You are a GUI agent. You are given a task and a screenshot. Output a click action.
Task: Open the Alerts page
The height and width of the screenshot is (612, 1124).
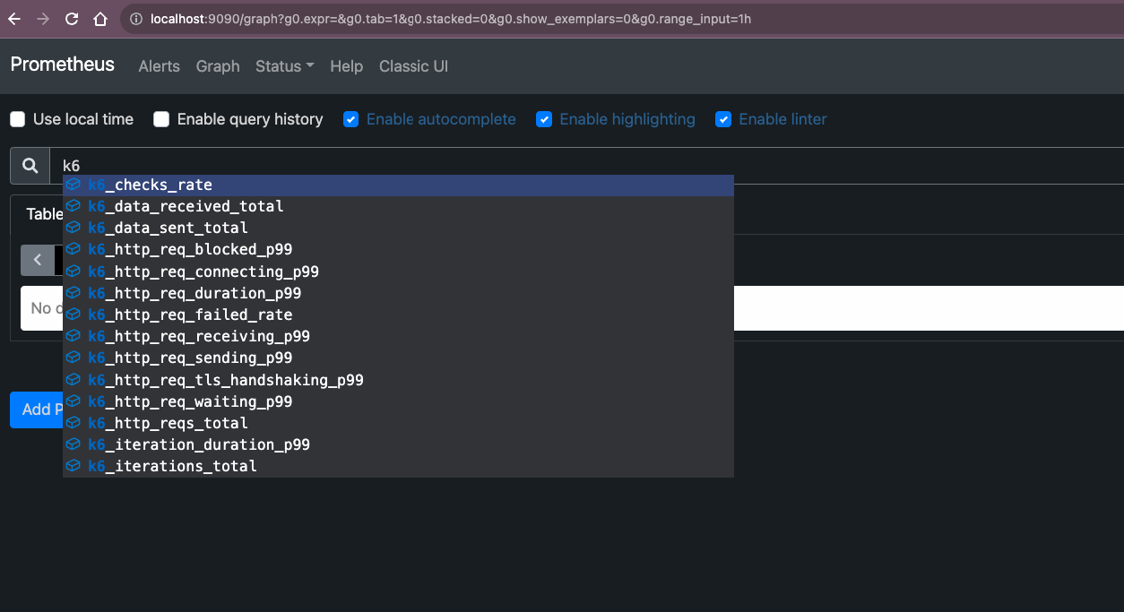[159, 66]
